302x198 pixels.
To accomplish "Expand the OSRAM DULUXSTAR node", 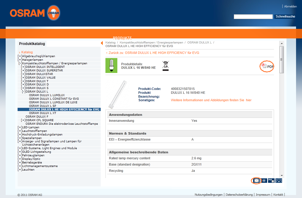I will pyautogui.click(x=23, y=74).
